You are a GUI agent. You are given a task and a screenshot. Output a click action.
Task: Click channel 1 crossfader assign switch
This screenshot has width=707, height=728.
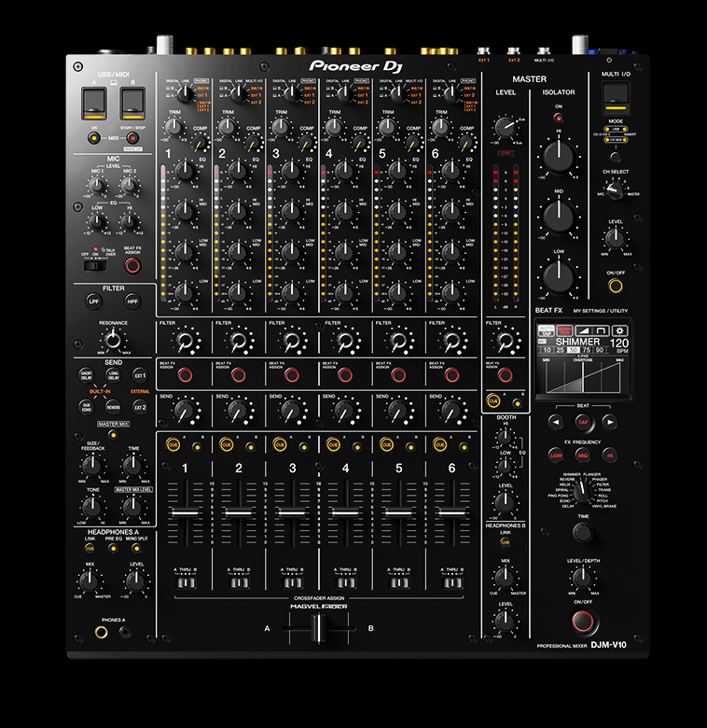pyautogui.click(x=186, y=582)
